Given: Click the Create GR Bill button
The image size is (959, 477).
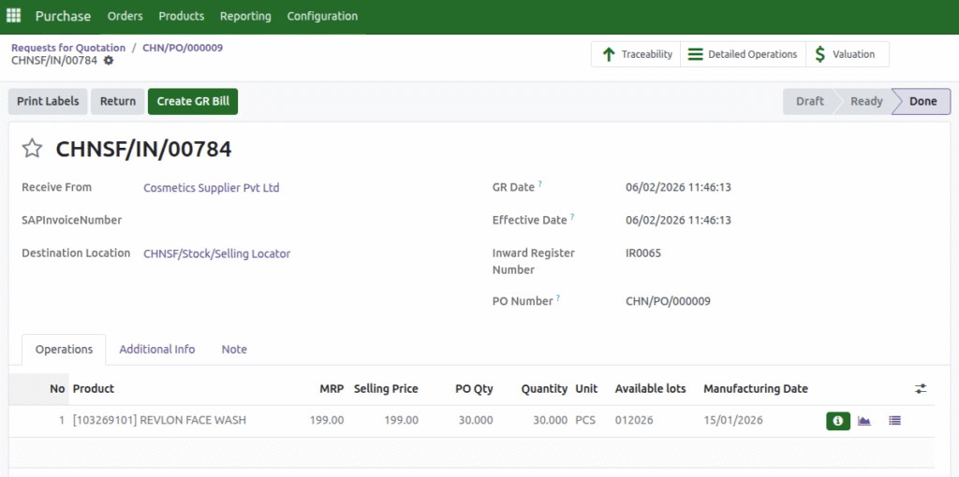Looking at the screenshot, I should click(x=192, y=101).
